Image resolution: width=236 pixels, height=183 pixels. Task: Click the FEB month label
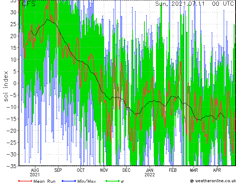(x=173, y=170)
